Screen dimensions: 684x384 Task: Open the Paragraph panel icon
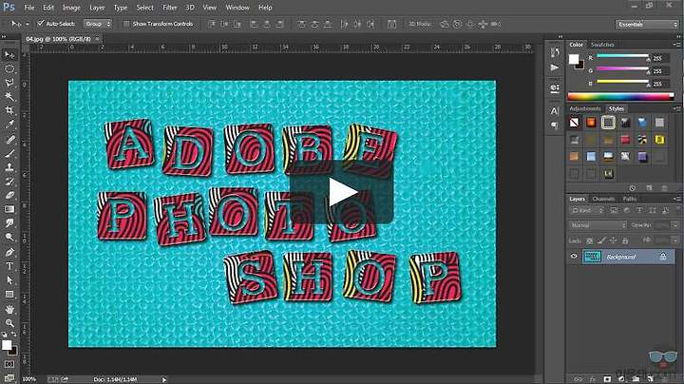tap(555, 125)
